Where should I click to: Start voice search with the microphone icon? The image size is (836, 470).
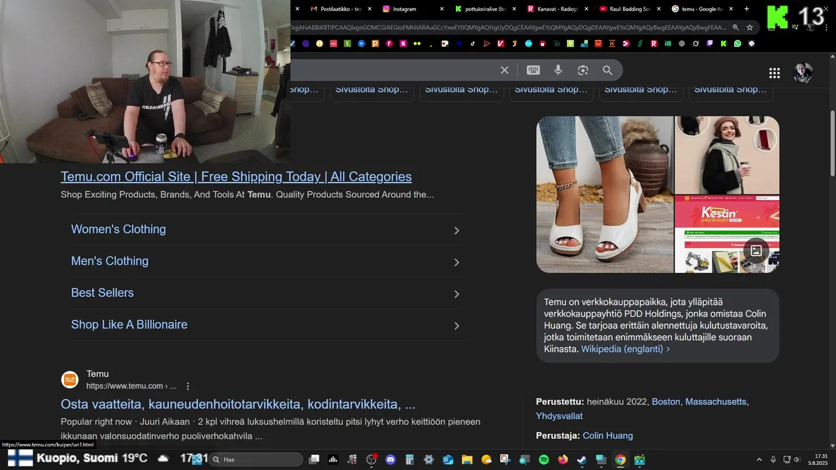pos(558,70)
